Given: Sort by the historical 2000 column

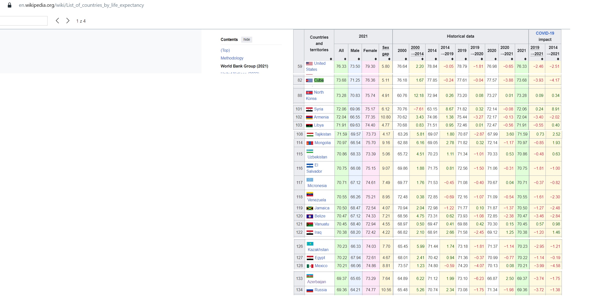Looking at the screenshot, I should [406, 59].
